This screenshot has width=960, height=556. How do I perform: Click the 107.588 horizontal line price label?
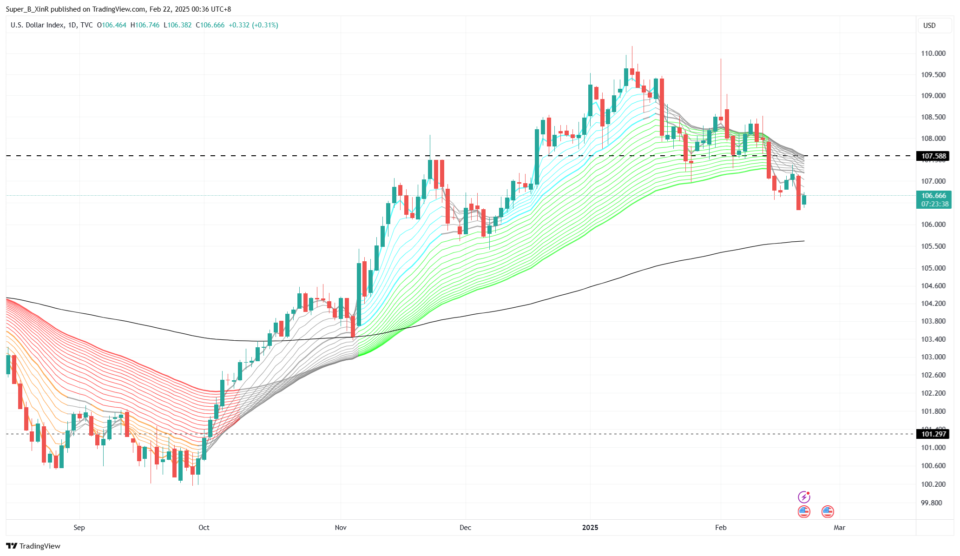[933, 156]
